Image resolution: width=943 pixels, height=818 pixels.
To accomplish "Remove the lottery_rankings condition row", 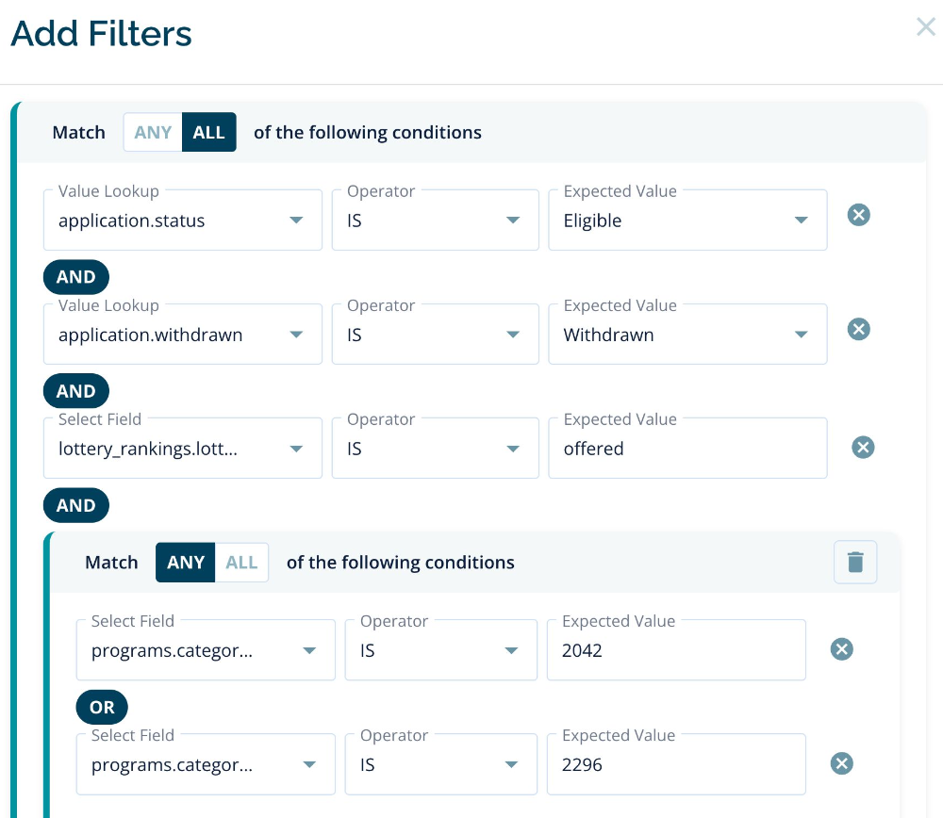I will tap(863, 448).
